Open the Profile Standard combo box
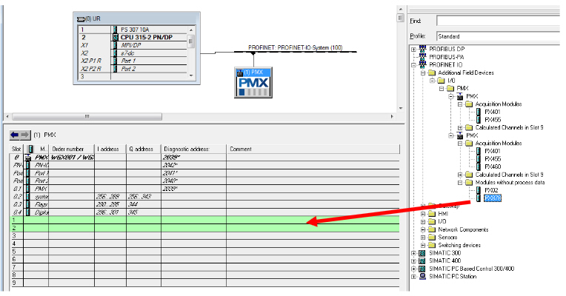 pyautogui.click(x=499, y=36)
